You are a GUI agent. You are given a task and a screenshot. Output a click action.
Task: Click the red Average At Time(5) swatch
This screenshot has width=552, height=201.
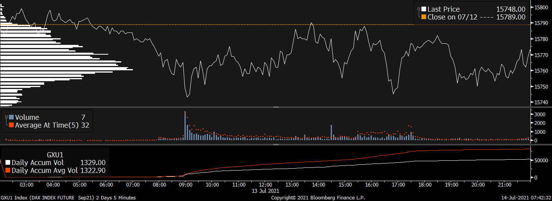point(11,125)
